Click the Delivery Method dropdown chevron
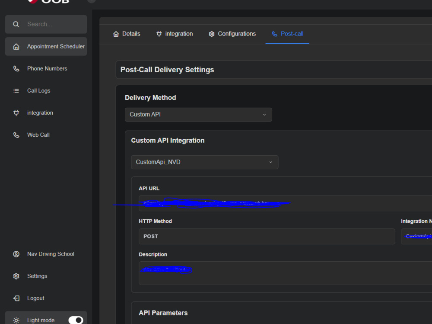This screenshot has width=432, height=324. [x=264, y=115]
